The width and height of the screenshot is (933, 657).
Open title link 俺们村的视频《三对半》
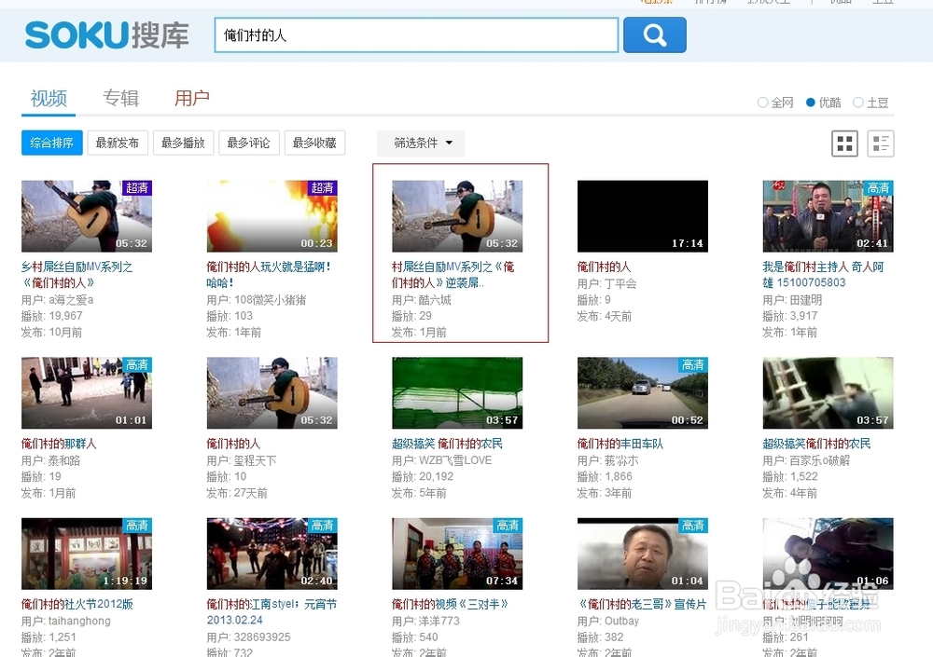[x=451, y=604]
